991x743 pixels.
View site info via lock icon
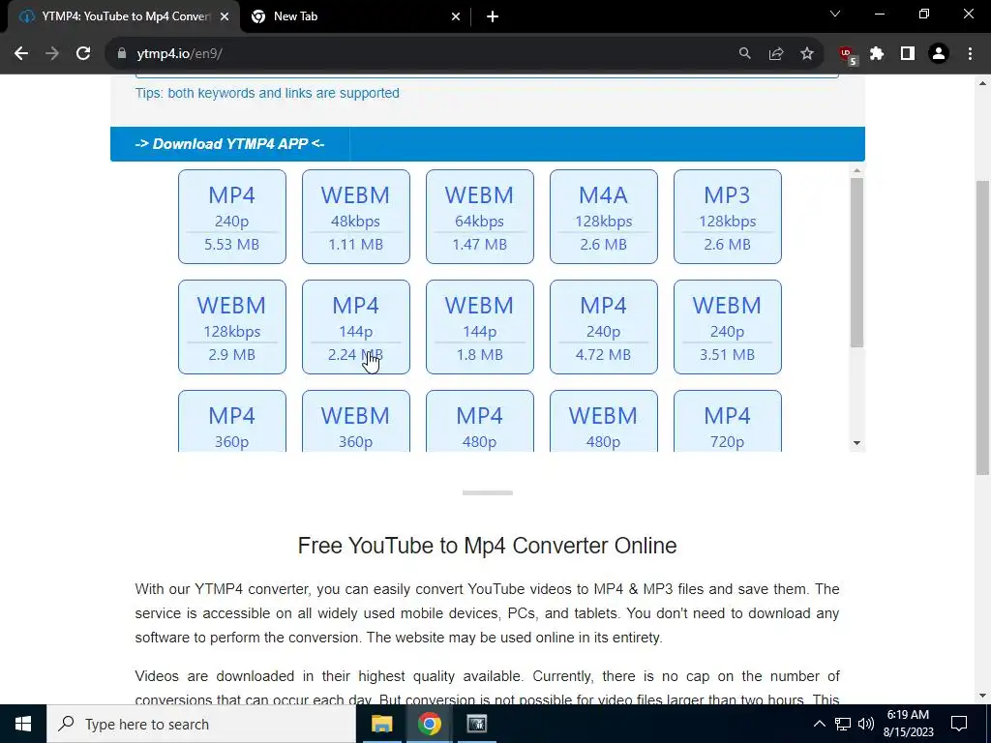point(122,54)
